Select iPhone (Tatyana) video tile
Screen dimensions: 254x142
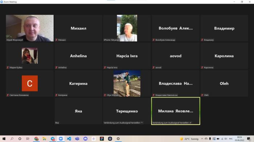[127, 28]
